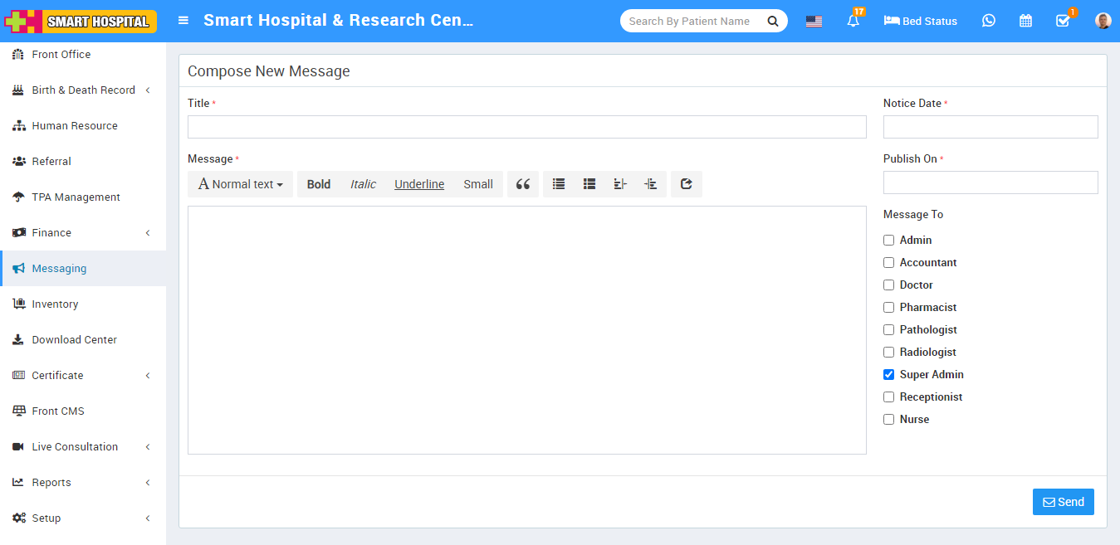Image resolution: width=1120 pixels, height=545 pixels.
Task: Insert an ordered numbered list
Action: click(589, 184)
